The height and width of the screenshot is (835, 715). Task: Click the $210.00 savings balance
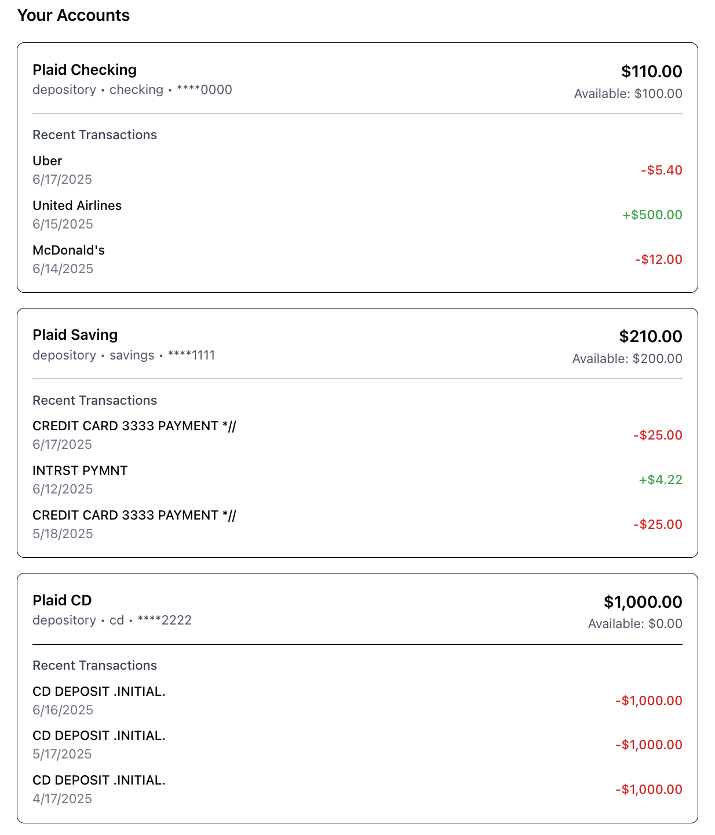pyautogui.click(x=650, y=336)
